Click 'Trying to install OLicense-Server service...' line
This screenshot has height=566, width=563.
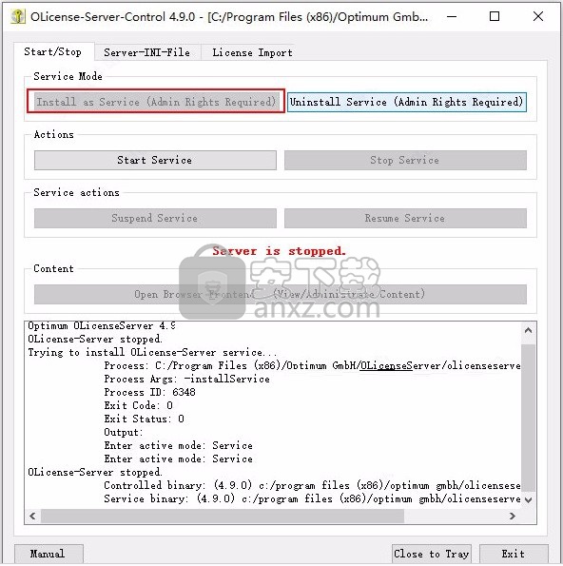[x=153, y=352]
